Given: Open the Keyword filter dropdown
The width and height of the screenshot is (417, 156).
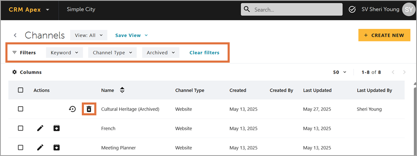Looking at the screenshot, I should 64,53.
